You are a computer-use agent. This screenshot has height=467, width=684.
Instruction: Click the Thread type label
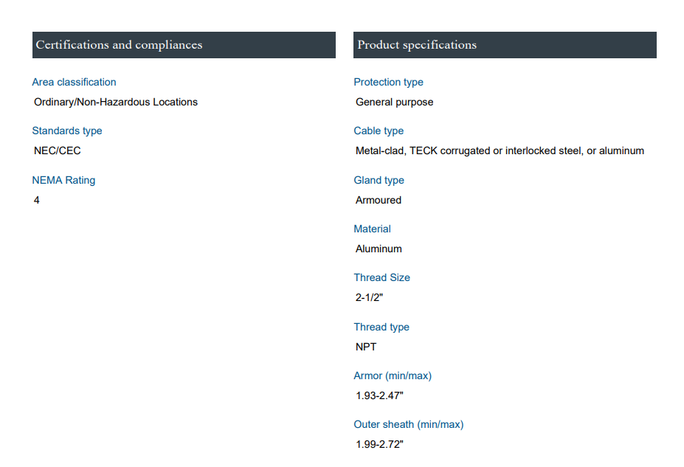[x=381, y=327]
